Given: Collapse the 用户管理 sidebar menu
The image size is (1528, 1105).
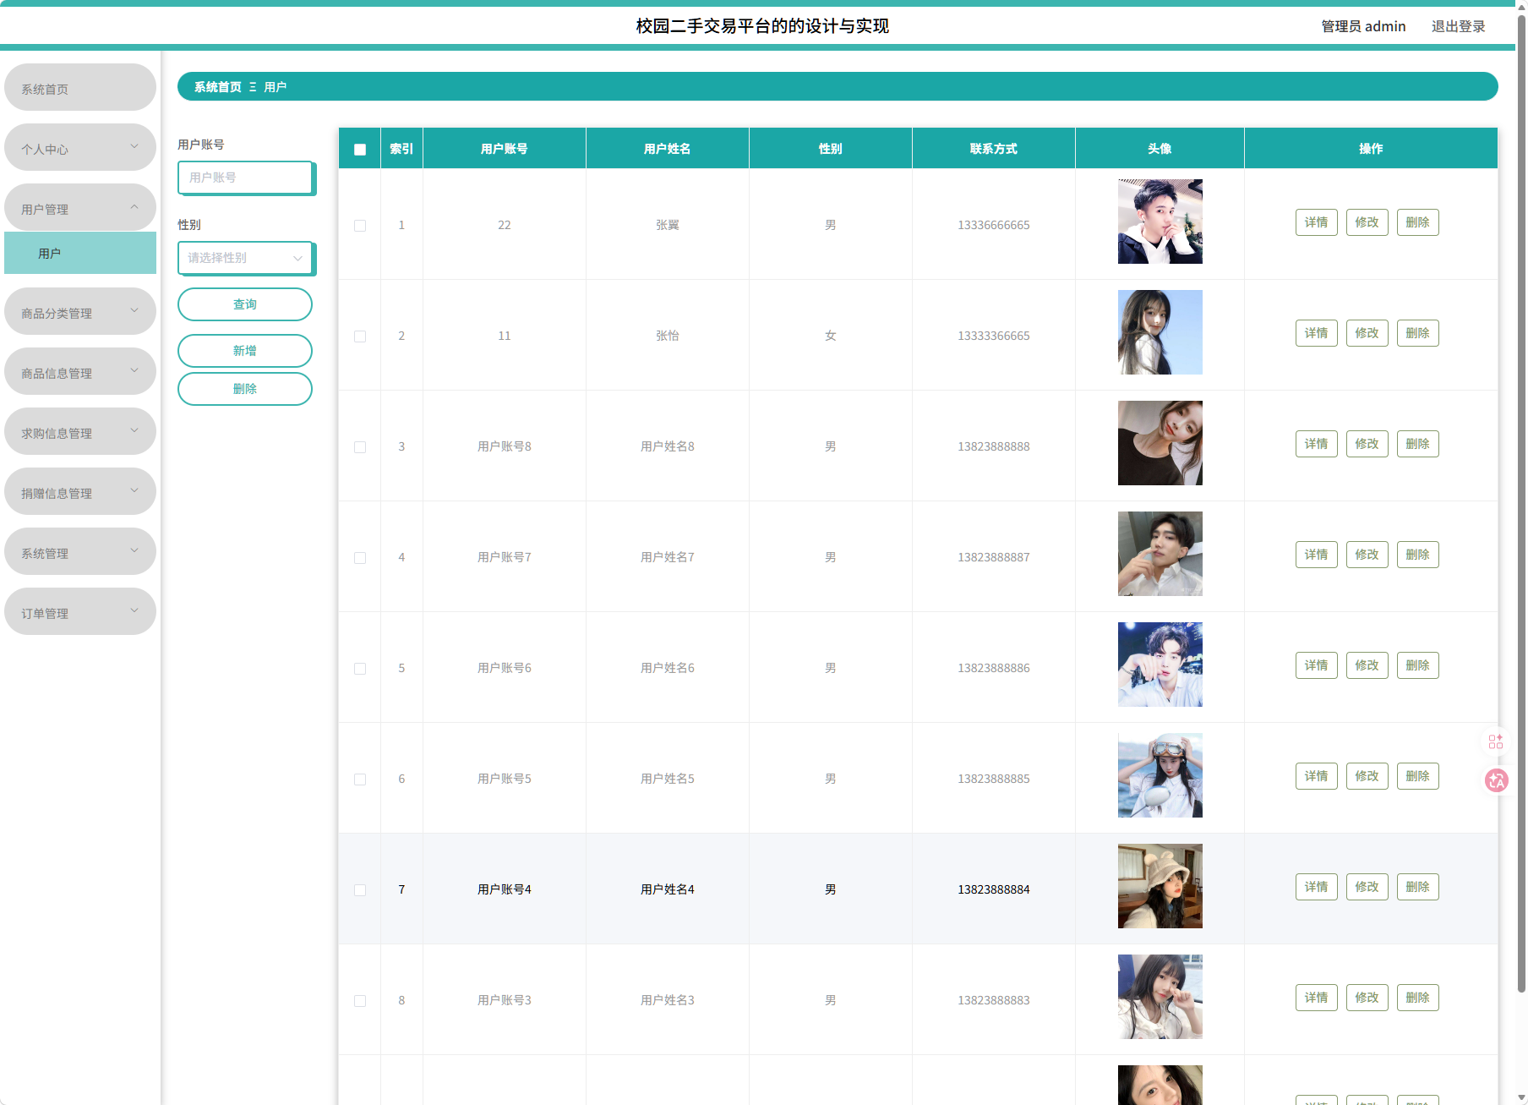Looking at the screenshot, I should (x=80, y=208).
